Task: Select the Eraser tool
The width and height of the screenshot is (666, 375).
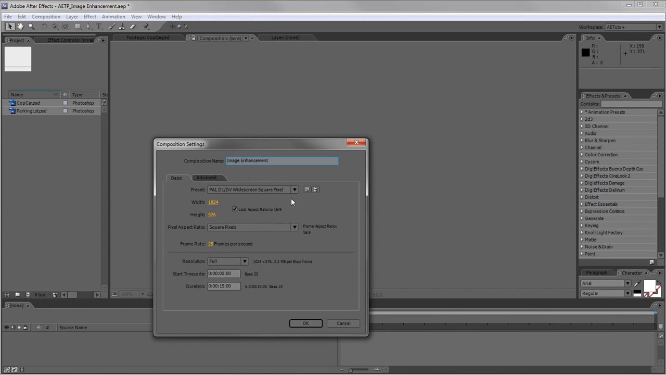Action: [132, 27]
